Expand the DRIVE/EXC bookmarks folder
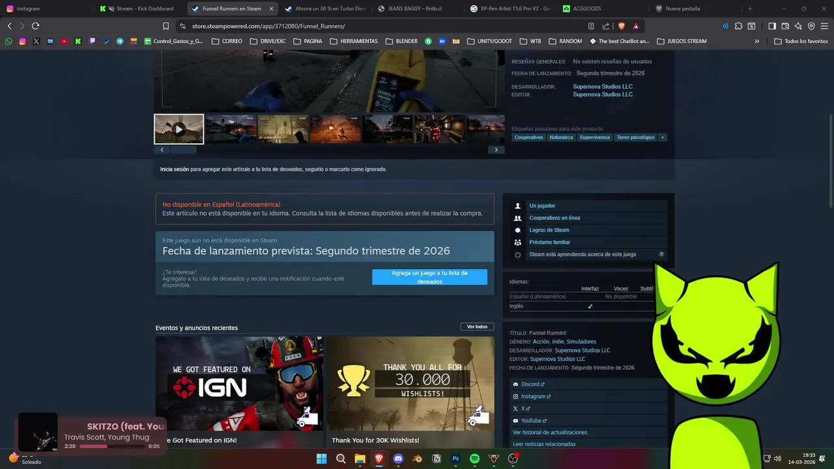Image resolution: width=834 pixels, height=469 pixels. [268, 41]
